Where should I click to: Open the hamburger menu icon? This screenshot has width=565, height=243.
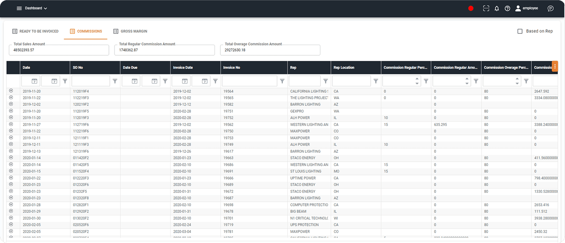19,8
